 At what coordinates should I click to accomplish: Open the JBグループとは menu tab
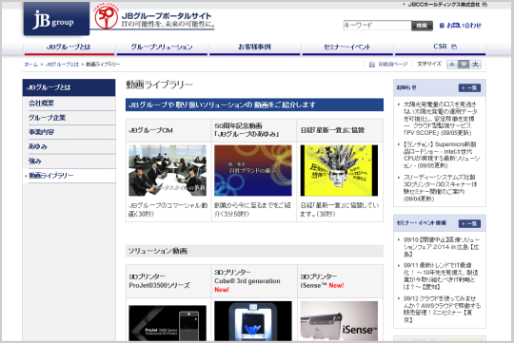coord(69,48)
